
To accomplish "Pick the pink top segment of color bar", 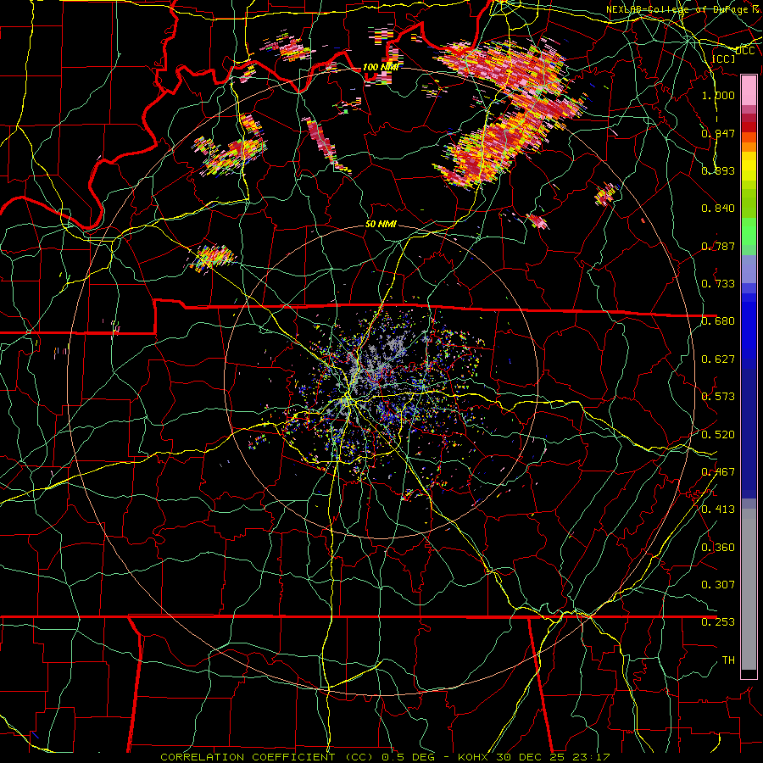I will (749, 90).
